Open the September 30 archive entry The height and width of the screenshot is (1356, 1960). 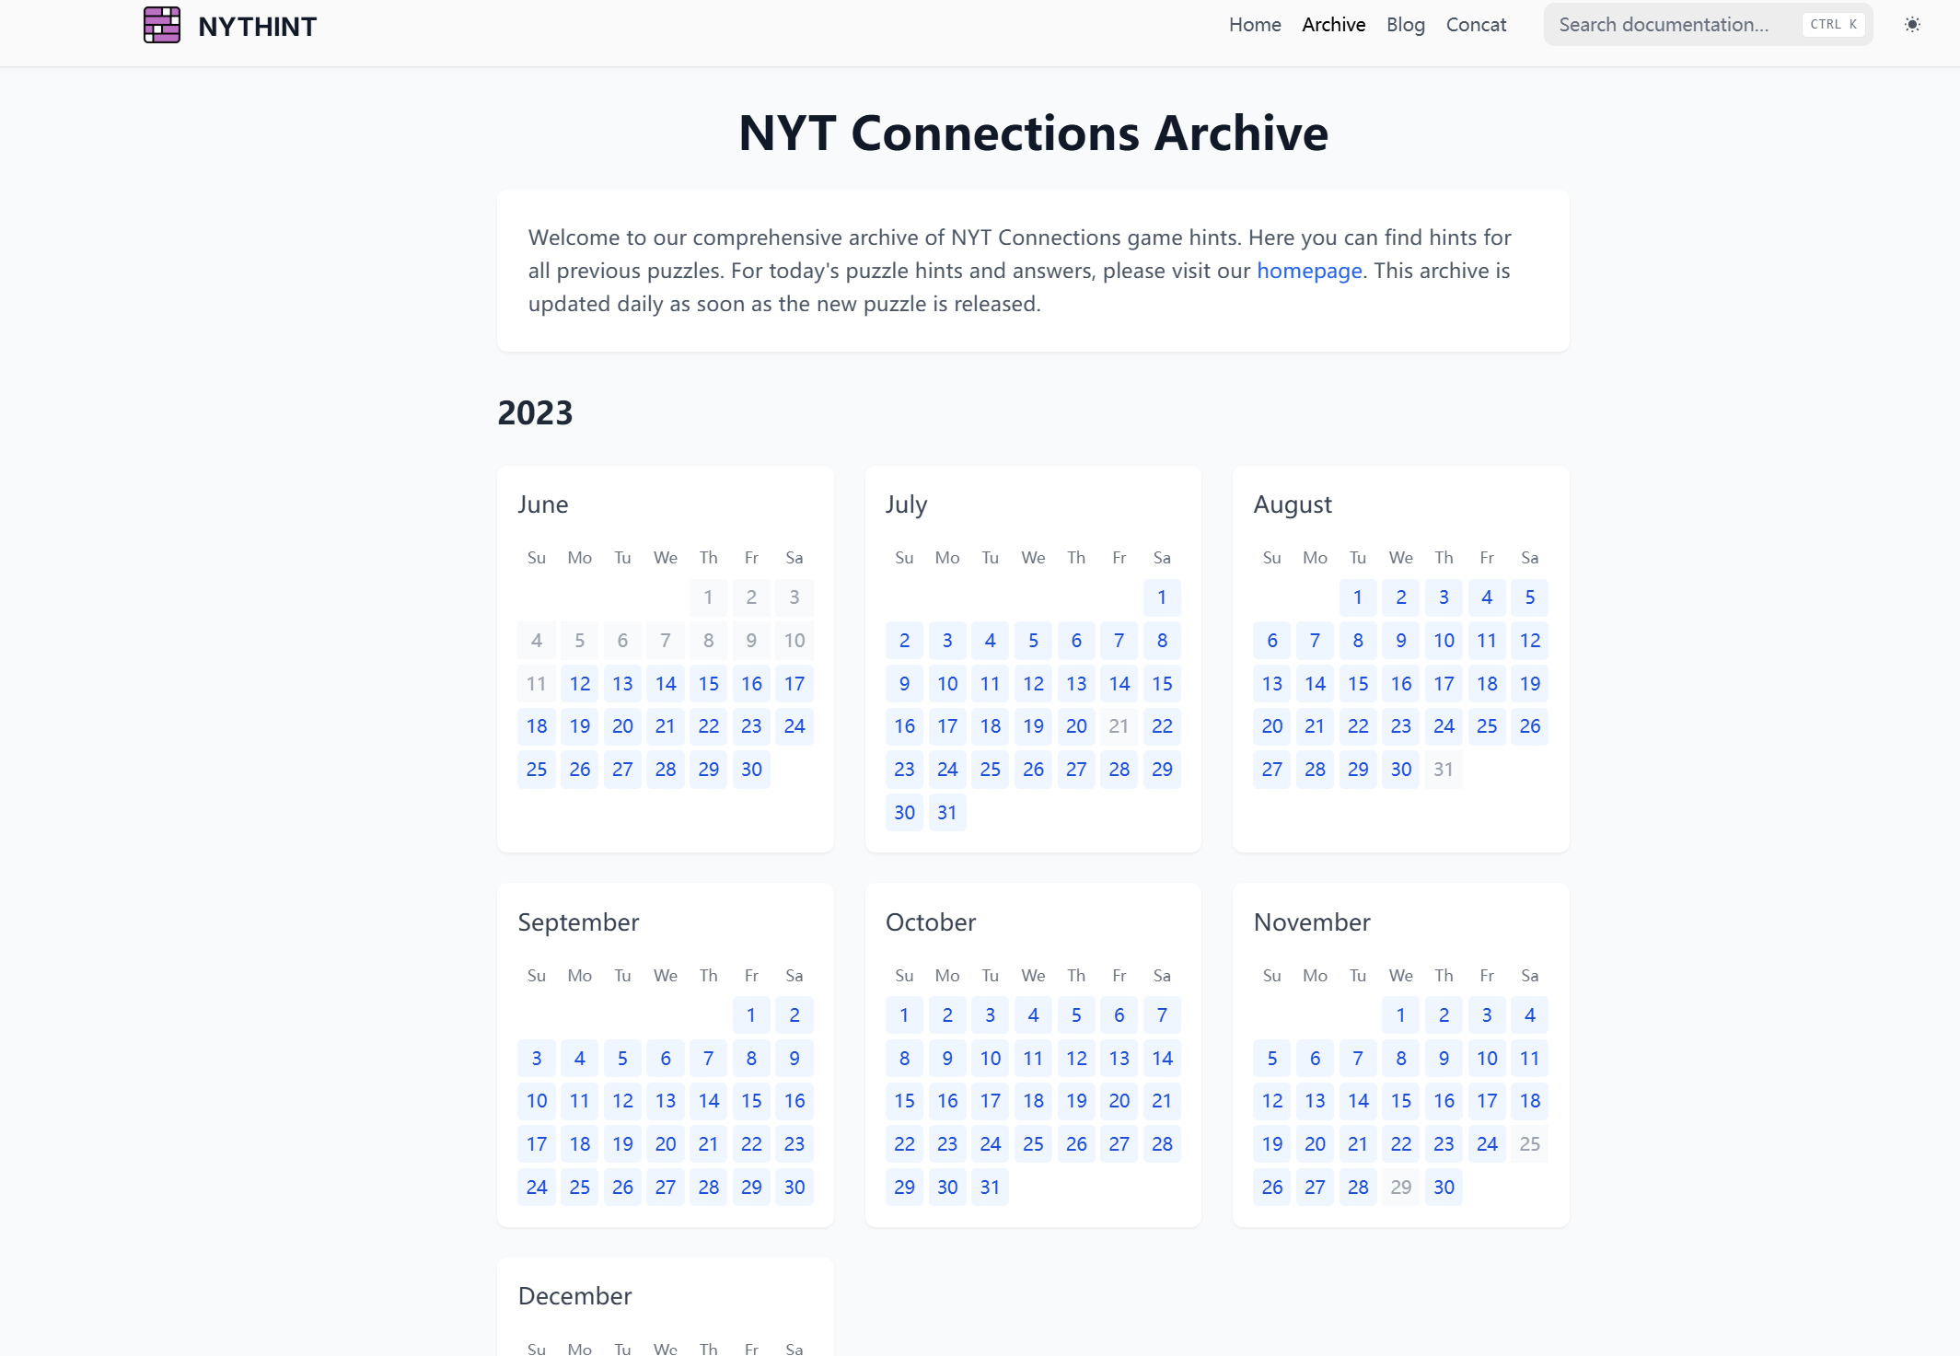pyautogui.click(x=794, y=1188)
